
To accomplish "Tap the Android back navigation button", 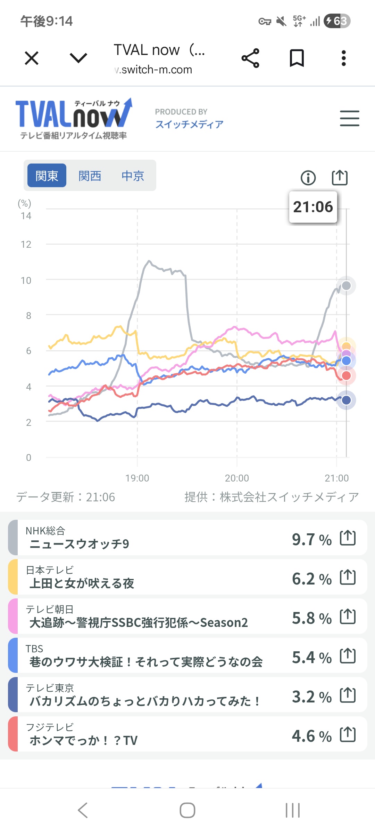I will 83,810.
